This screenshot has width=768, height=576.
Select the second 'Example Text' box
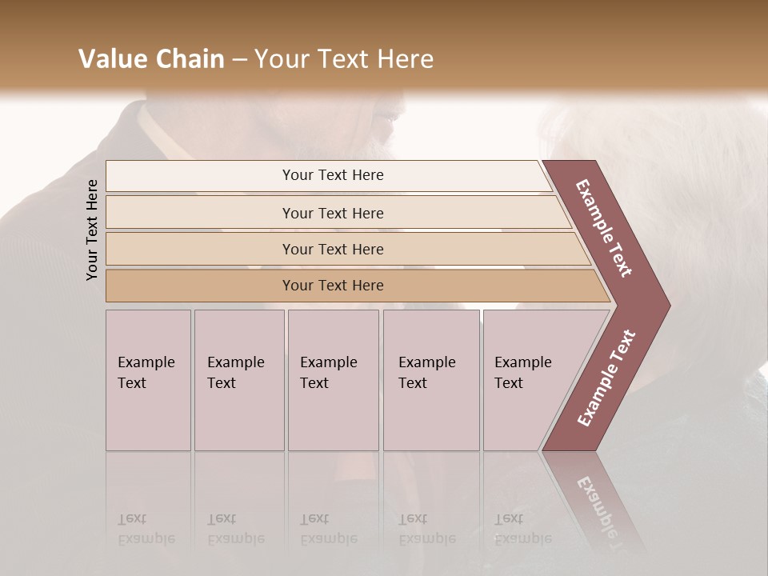coord(238,380)
